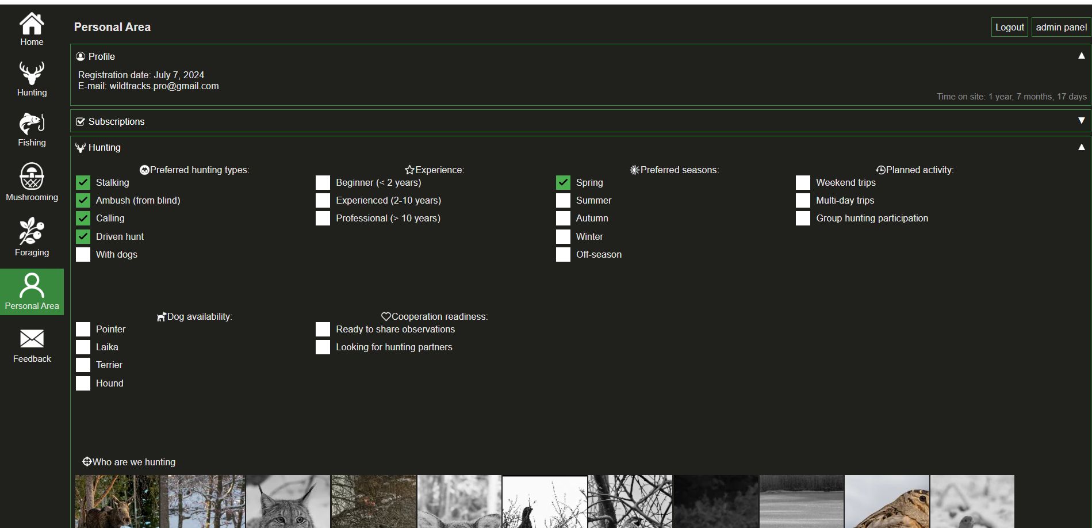
Task: Select the bird silhouette on white thumbnail
Action: pyautogui.click(x=545, y=502)
